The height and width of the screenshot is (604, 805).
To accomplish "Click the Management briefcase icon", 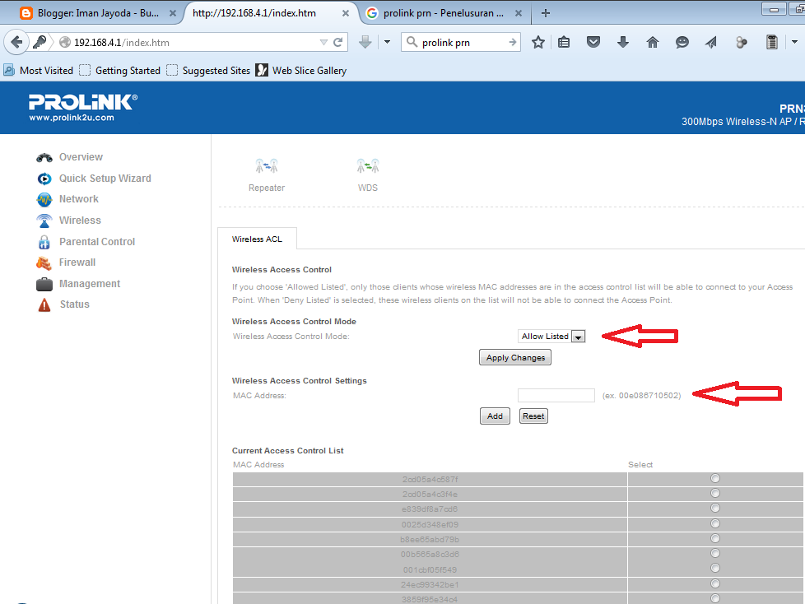I will pos(44,284).
